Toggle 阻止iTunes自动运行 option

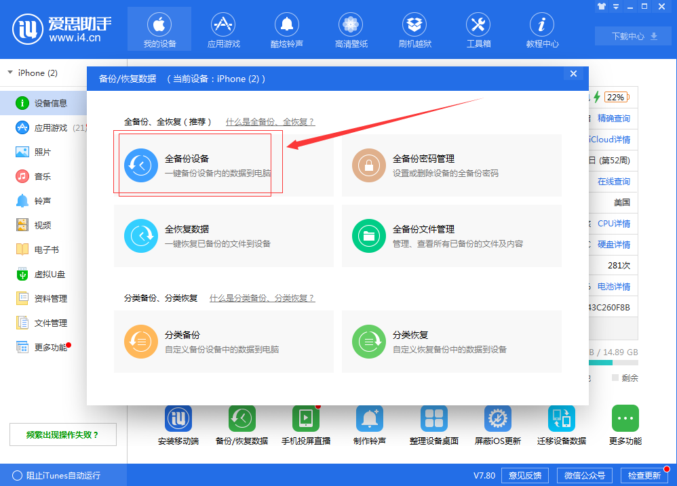click(x=17, y=476)
